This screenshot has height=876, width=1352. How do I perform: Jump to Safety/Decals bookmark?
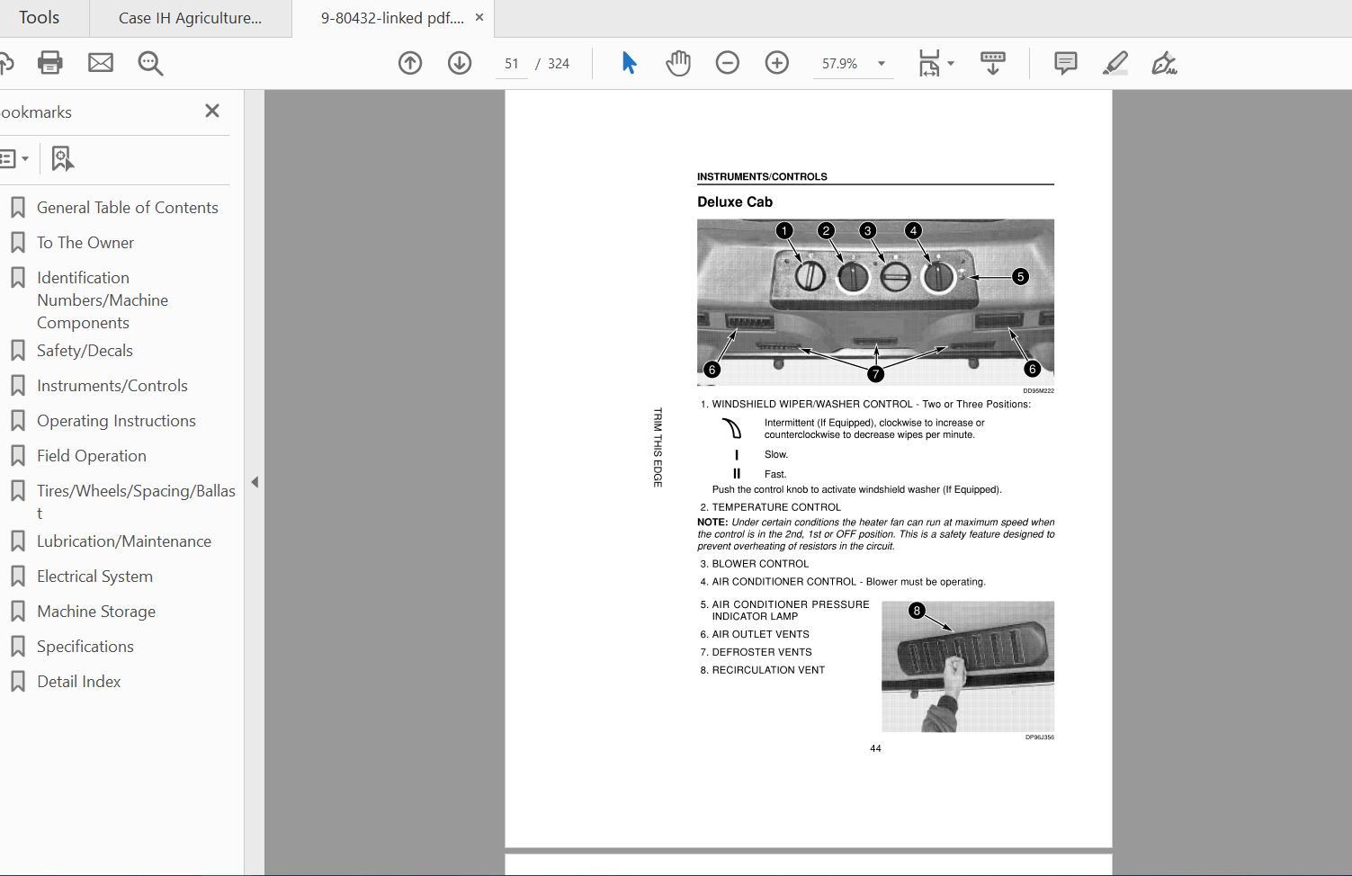85,351
